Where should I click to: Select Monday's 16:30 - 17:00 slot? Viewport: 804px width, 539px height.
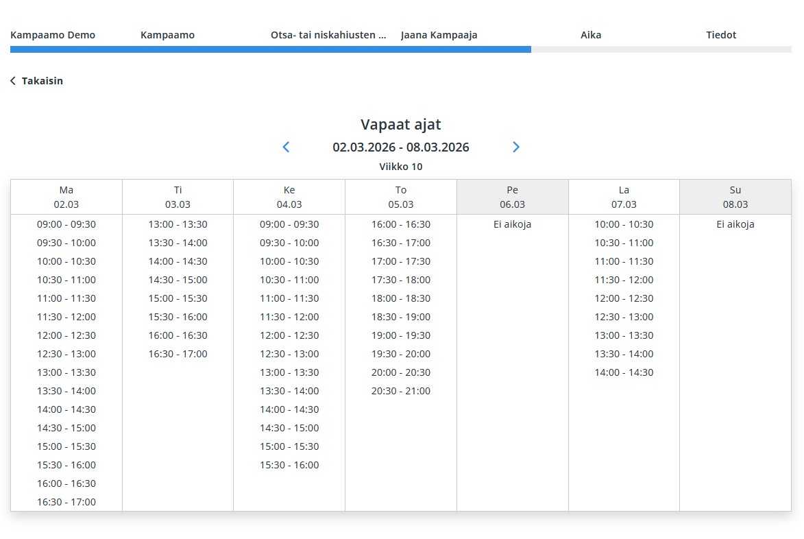66,502
